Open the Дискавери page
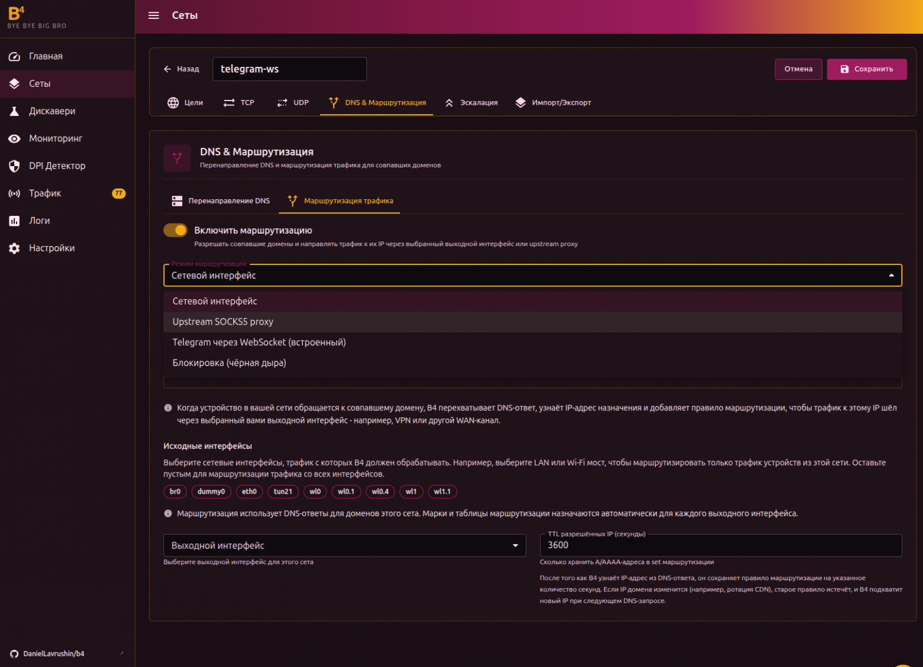This screenshot has width=923, height=667. (x=67, y=111)
